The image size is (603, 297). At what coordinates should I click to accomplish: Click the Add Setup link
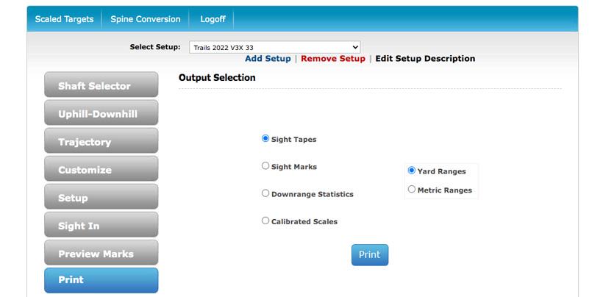pos(268,59)
